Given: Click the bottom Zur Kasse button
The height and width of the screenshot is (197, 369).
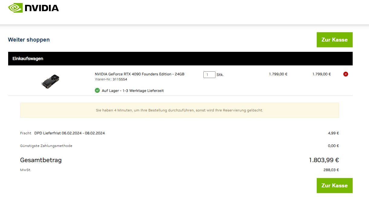Looking at the screenshot, I should click(335, 186).
